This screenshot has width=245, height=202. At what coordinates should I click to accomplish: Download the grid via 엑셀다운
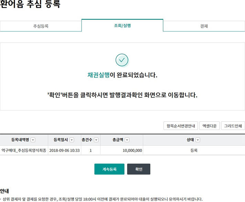tap(209, 126)
